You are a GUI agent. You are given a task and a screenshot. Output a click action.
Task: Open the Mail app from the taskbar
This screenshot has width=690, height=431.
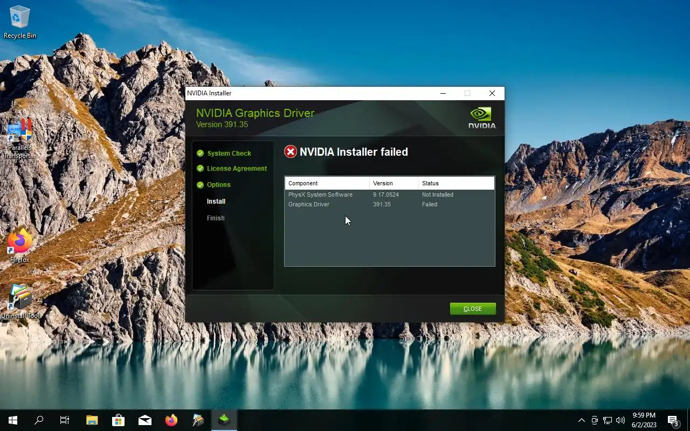tap(144, 420)
